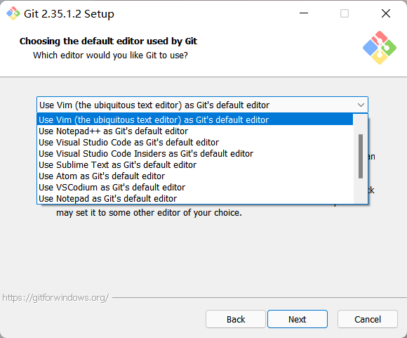The image size is (407, 338).
Task: Select Atom as Git's default editor
Action: (x=195, y=176)
